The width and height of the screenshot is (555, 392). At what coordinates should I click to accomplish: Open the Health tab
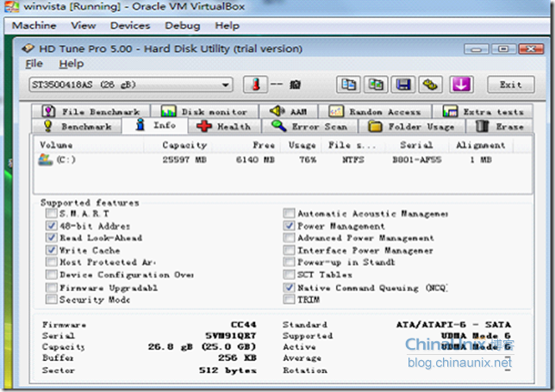pos(224,127)
